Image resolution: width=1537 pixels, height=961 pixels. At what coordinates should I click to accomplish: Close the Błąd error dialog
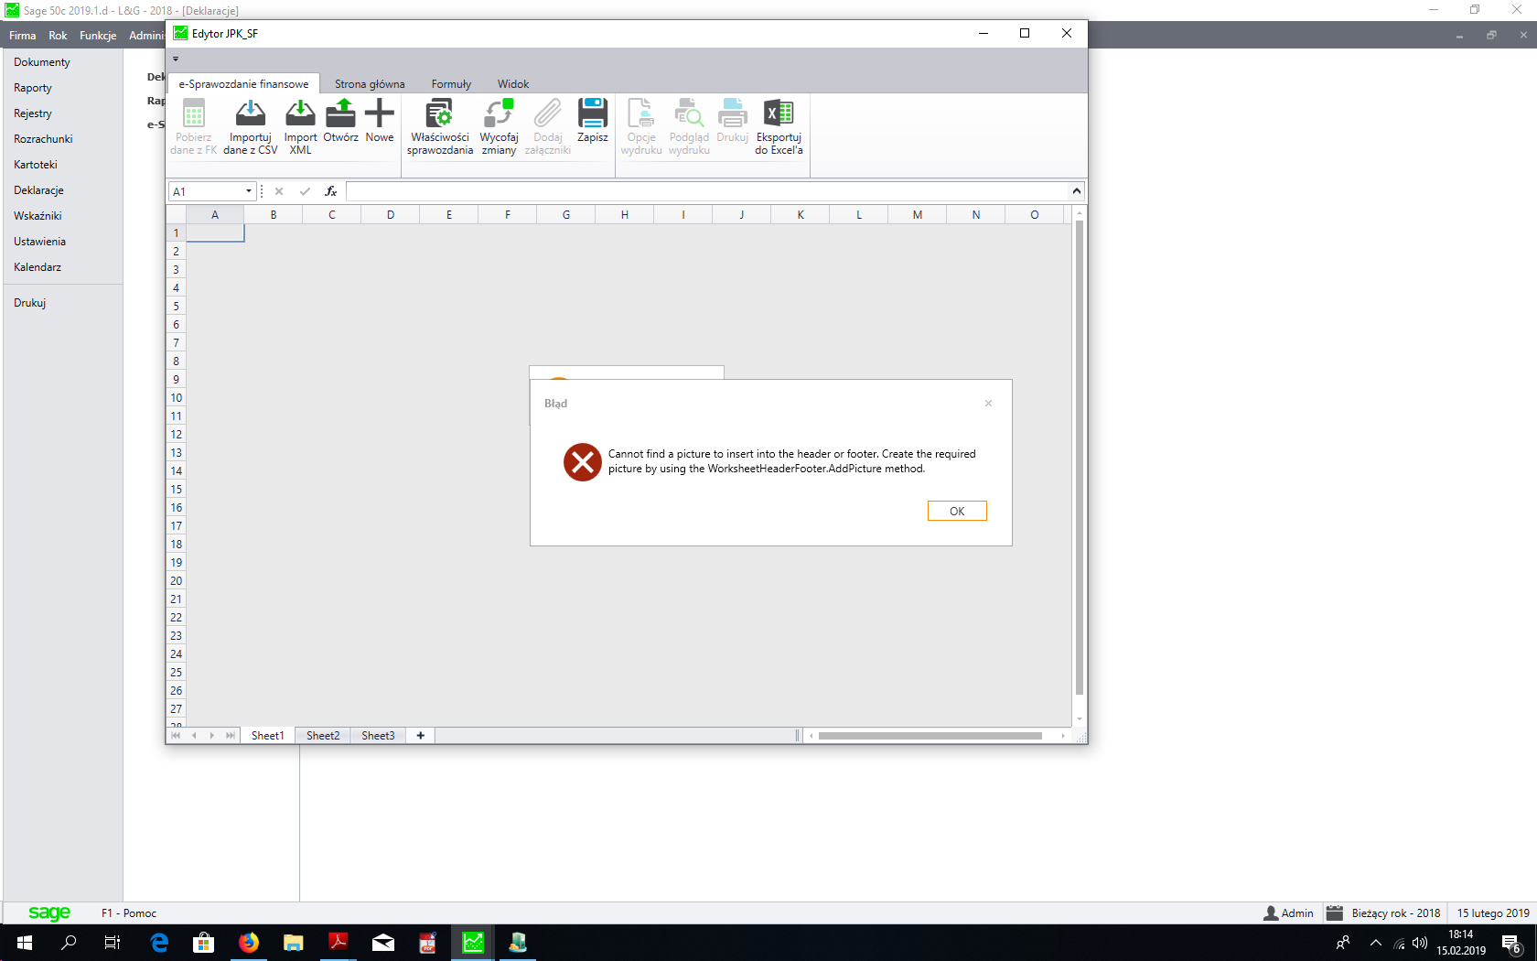pos(988,404)
